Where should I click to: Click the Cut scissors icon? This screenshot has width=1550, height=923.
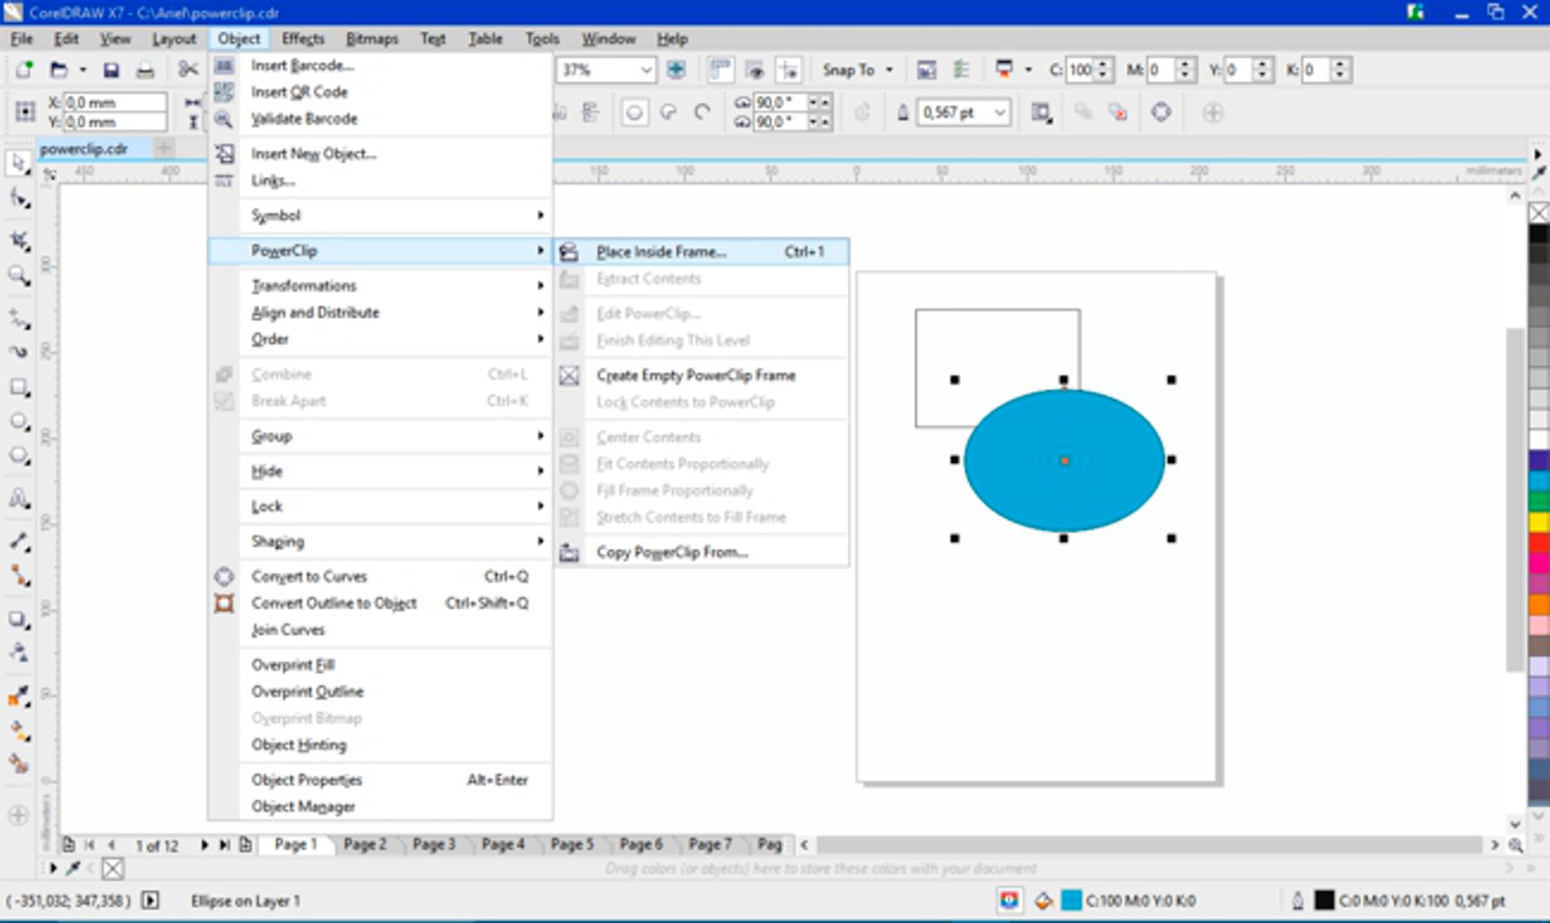pos(187,69)
